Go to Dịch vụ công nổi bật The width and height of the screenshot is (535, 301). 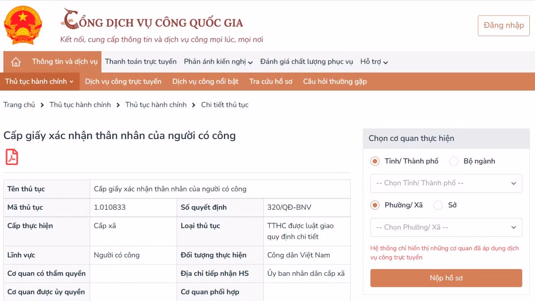click(x=205, y=81)
